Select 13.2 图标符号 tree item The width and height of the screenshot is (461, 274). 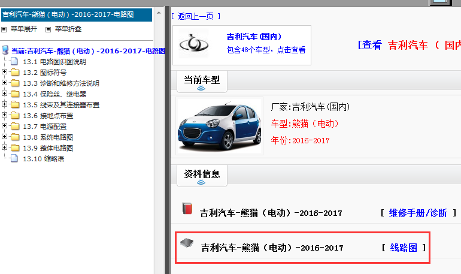tap(45, 73)
